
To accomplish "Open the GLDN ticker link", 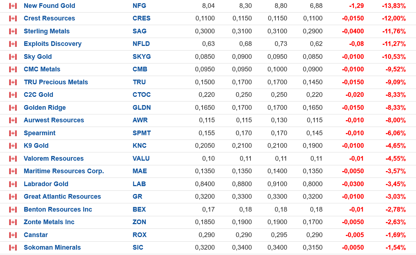I will 141,108.
